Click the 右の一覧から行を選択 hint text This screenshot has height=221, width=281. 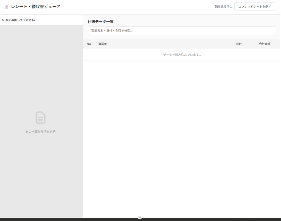pos(41,132)
